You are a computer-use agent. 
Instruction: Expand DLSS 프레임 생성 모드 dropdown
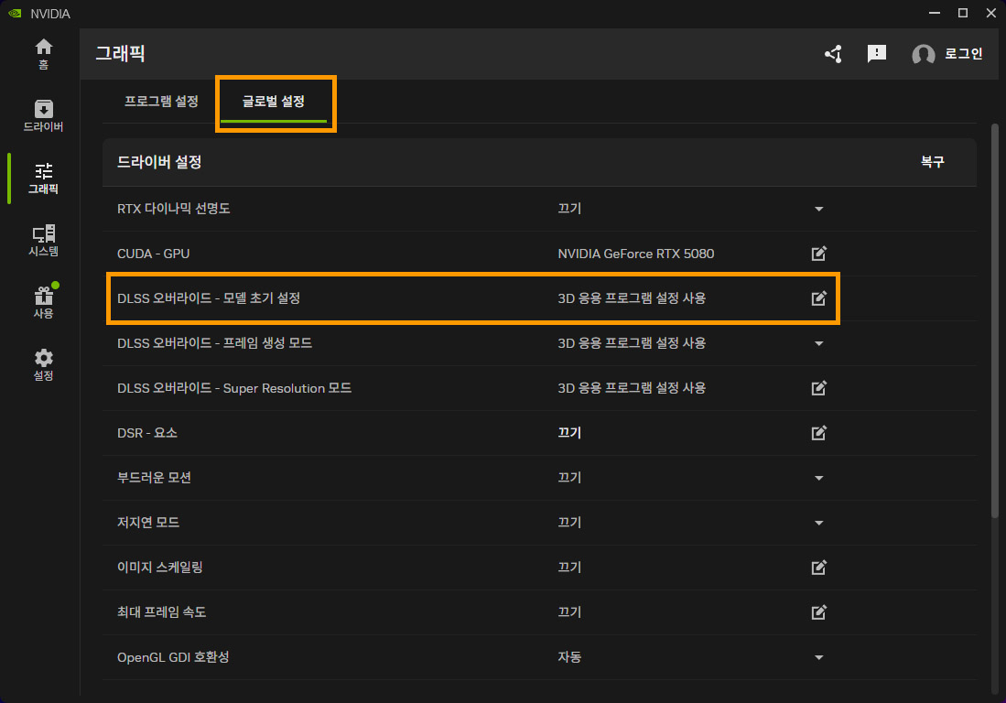pos(818,344)
